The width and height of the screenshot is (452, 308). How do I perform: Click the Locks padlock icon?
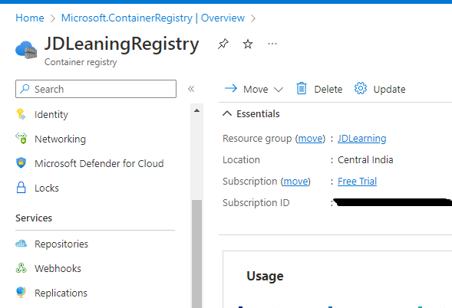(21, 188)
